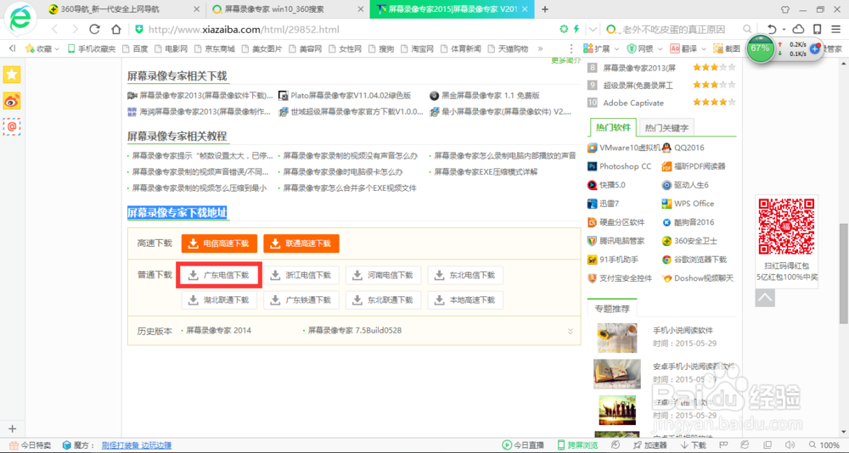The height and width of the screenshot is (453, 849).
Task: Click the search magnifier icon
Action: pyautogui.click(x=747, y=29)
